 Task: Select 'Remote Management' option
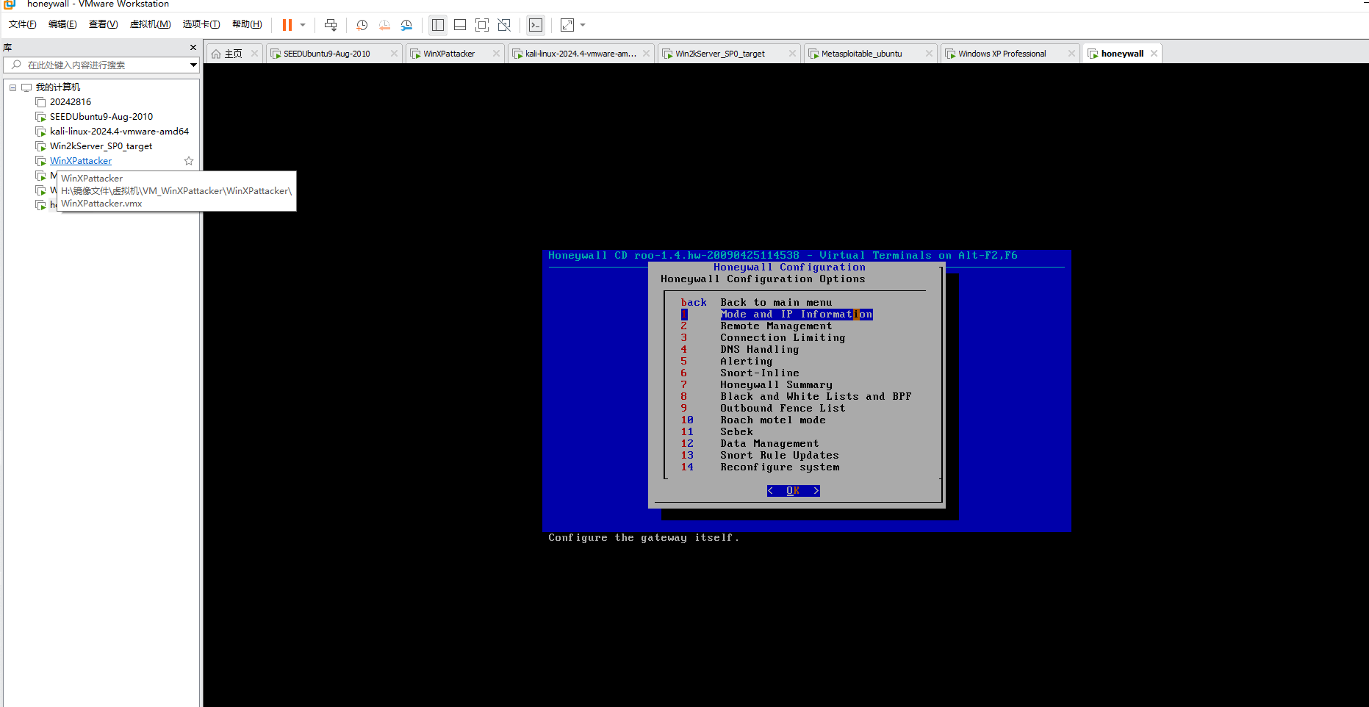[776, 326]
